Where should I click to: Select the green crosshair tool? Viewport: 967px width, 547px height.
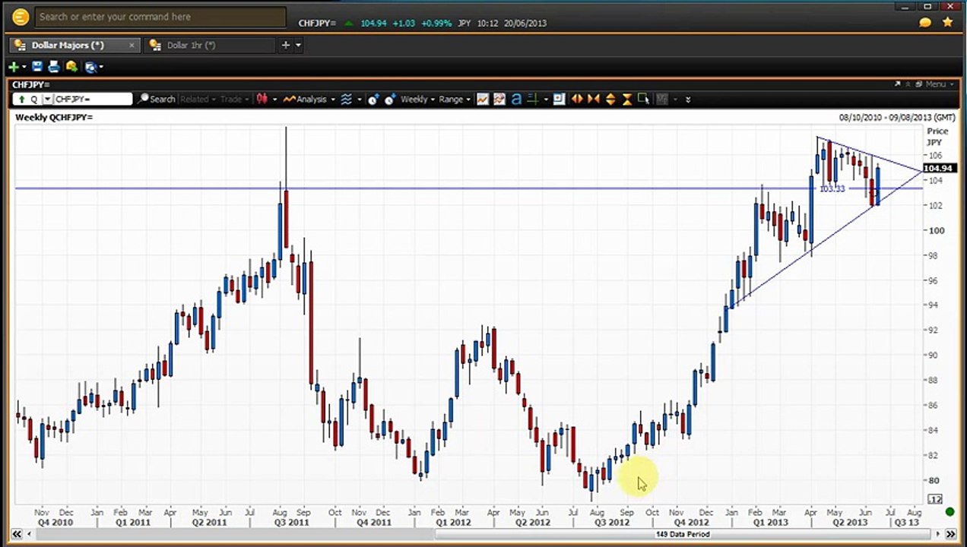532,99
